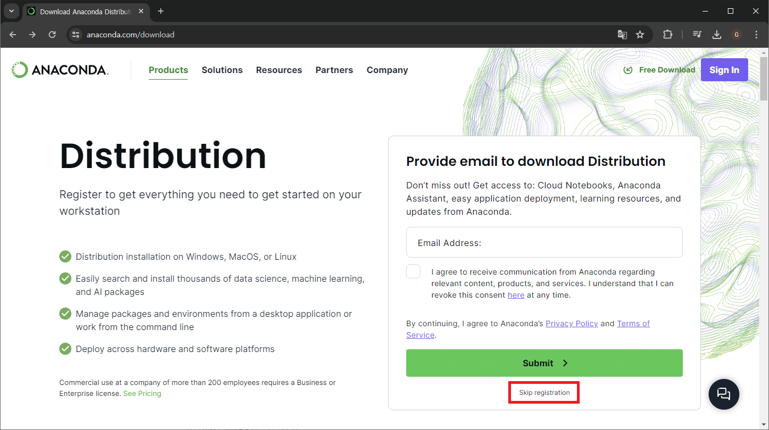Screen dimensions: 769x430
Task: Open the tab search dropdown
Action: [x=12, y=11]
